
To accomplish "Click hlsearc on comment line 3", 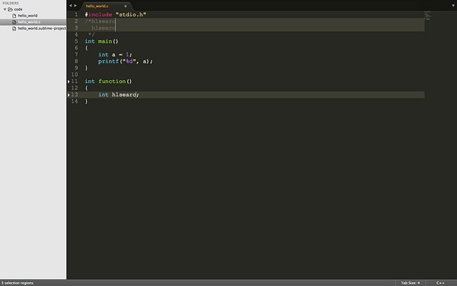I will pos(104,28).
